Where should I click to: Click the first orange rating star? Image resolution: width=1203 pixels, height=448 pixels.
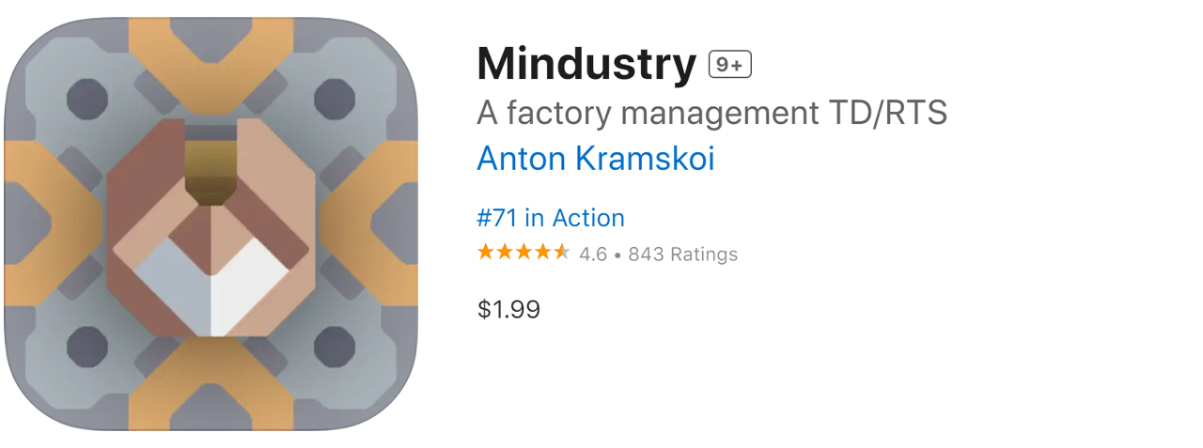click(486, 253)
